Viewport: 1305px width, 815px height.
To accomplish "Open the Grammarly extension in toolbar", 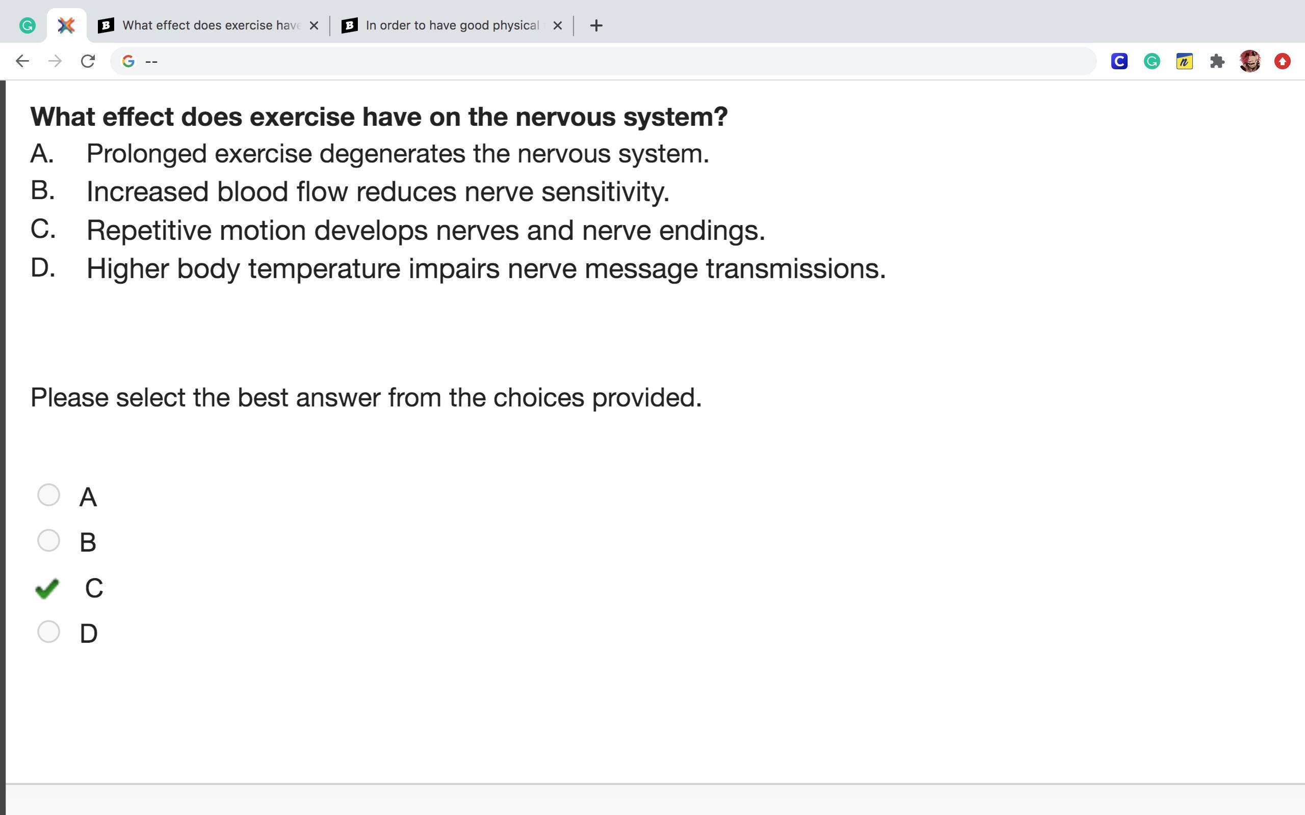I will pyautogui.click(x=1152, y=62).
